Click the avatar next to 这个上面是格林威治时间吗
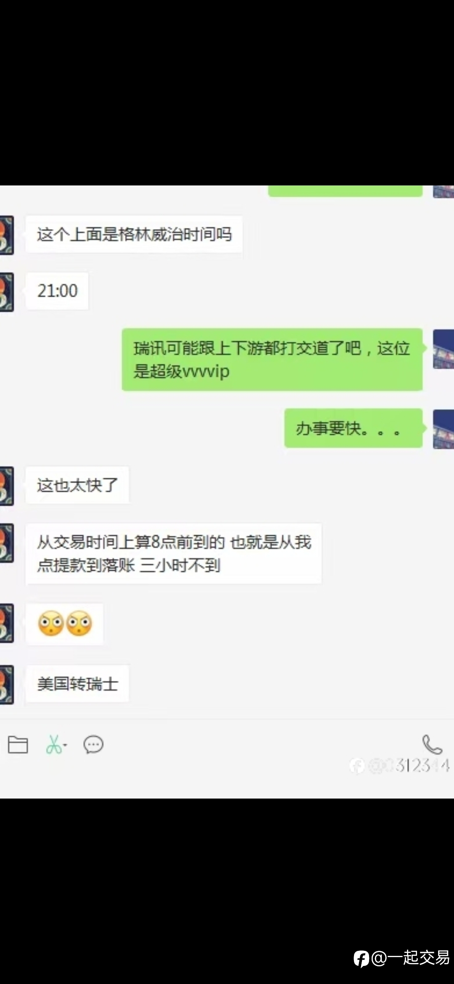This screenshot has width=454, height=984. point(7,235)
